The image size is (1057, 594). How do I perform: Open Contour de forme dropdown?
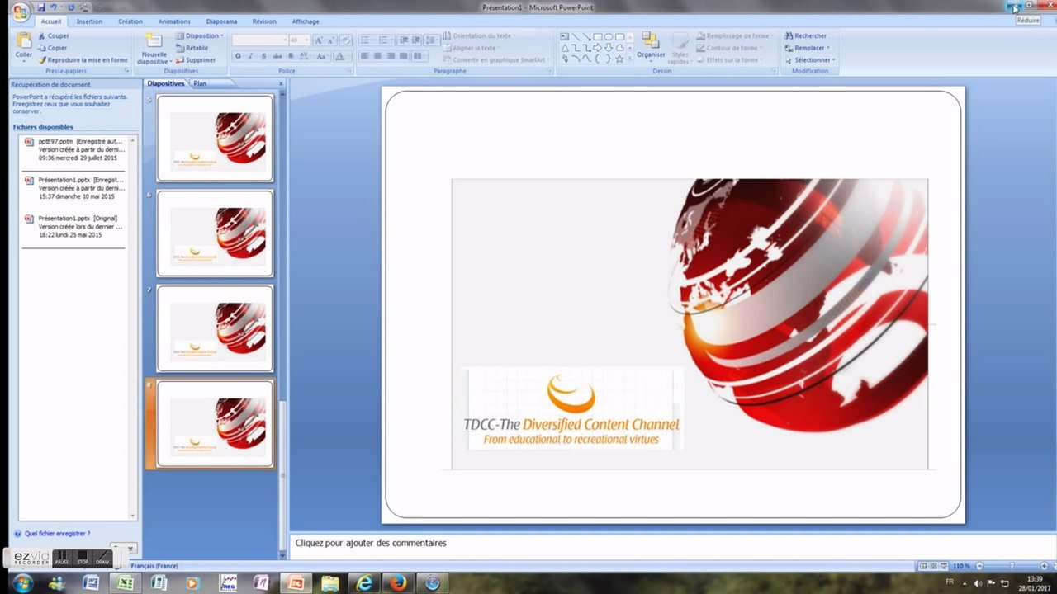coord(731,48)
